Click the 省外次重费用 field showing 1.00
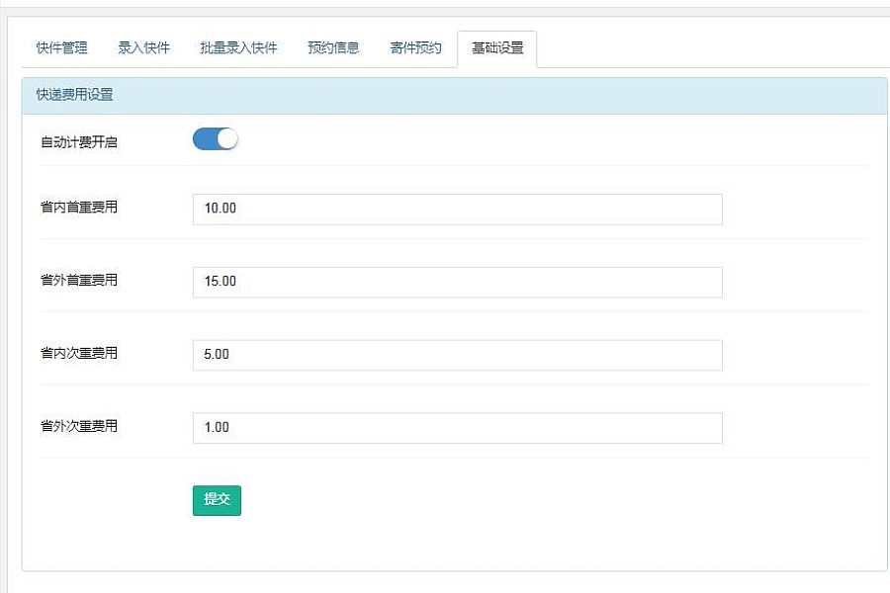 click(x=458, y=428)
